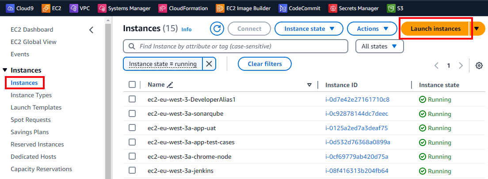Open the Secrets Manager shortcut icon
This screenshot has height=179, width=488.
(333, 8)
